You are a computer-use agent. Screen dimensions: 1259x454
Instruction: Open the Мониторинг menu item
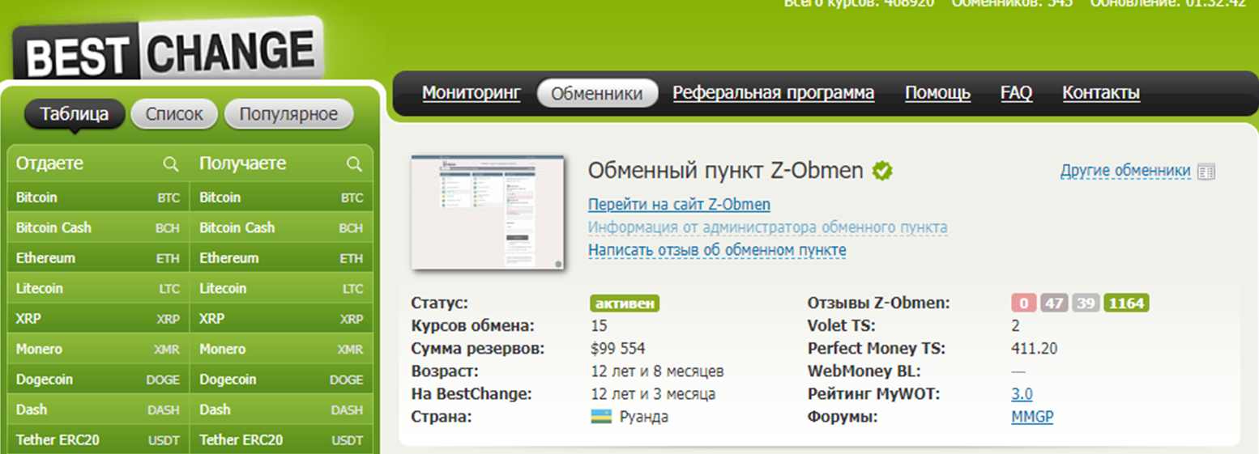pyautogui.click(x=471, y=93)
